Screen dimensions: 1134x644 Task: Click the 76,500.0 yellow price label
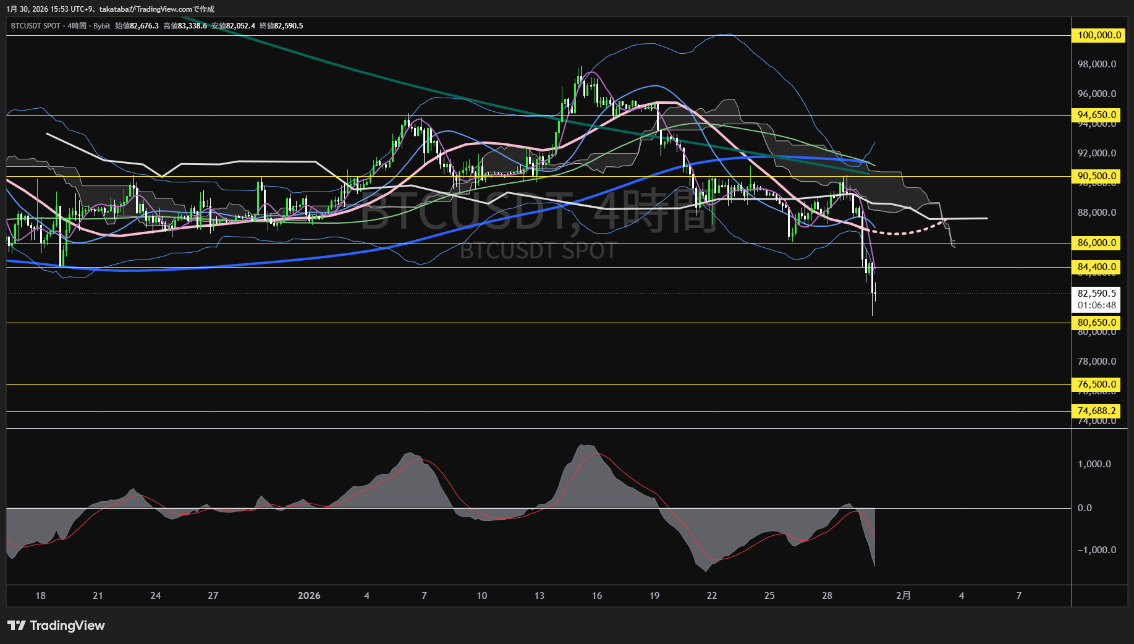click(1097, 384)
